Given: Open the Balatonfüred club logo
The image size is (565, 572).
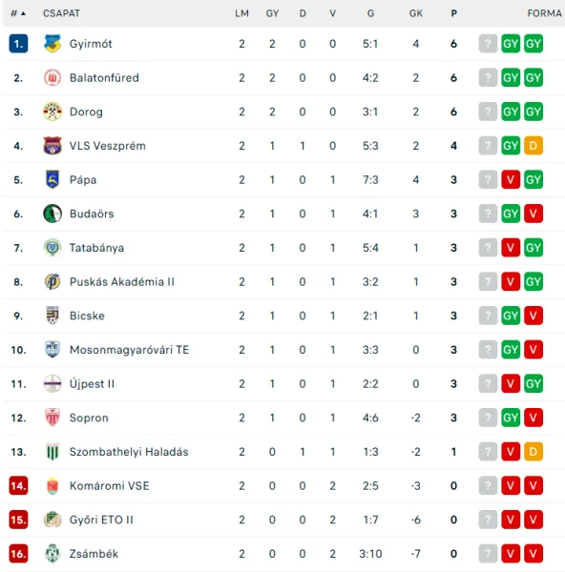Looking at the screenshot, I should [52, 78].
